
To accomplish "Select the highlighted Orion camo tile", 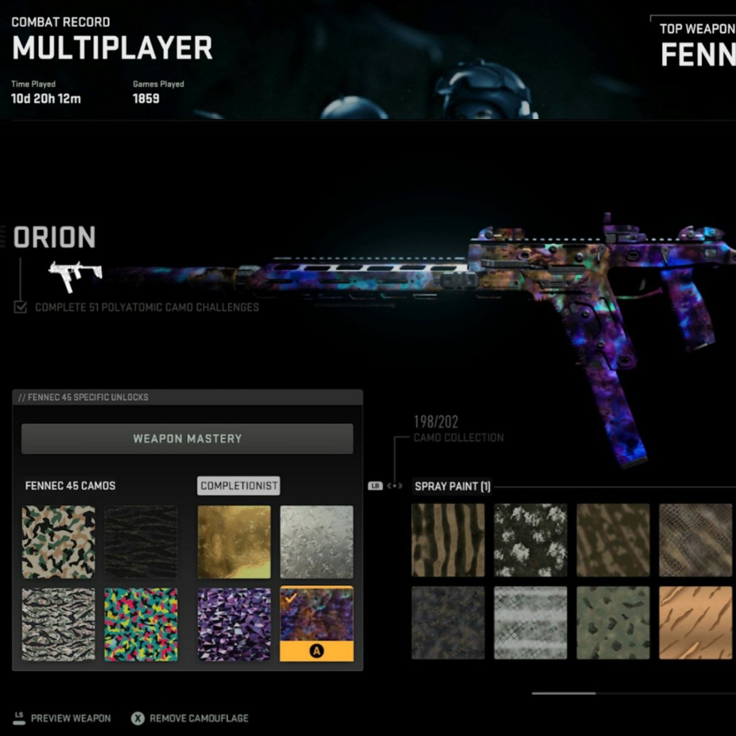I will [x=316, y=624].
